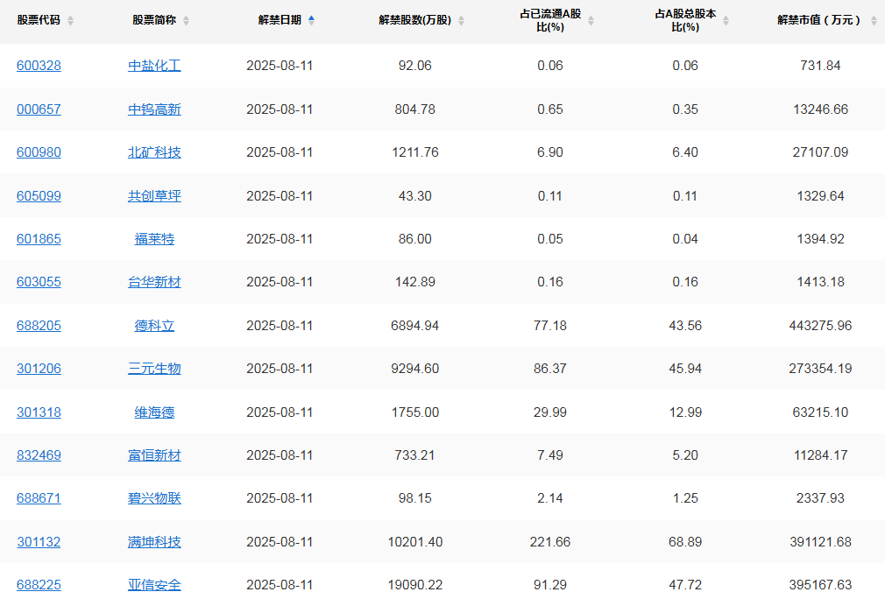Screen dimensions: 885x606
Task: Sort by 股票代码 column sort icon
Action: click(x=70, y=21)
